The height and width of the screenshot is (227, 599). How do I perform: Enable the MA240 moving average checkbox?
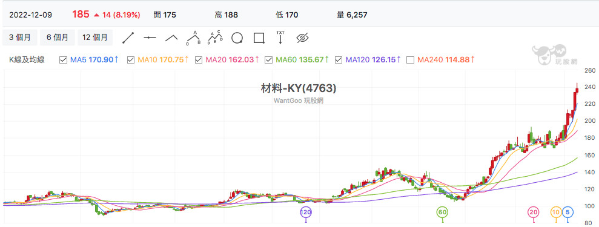coord(411,60)
